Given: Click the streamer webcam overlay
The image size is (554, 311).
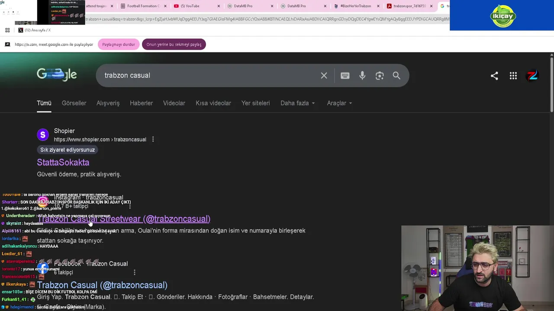Looking at the screenshot, I should click(477, 268).
